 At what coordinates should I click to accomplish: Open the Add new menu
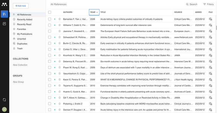(21, 6)
